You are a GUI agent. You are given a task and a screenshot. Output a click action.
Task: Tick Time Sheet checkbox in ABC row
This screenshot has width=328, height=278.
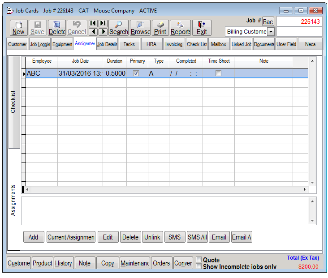pyautogui.click(x=218, y=73)
